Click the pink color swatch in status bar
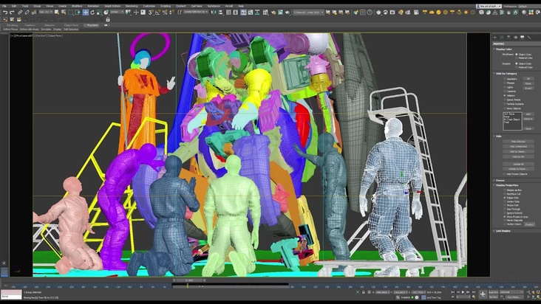This screenshot has width=541, height=304. [11, 292]
